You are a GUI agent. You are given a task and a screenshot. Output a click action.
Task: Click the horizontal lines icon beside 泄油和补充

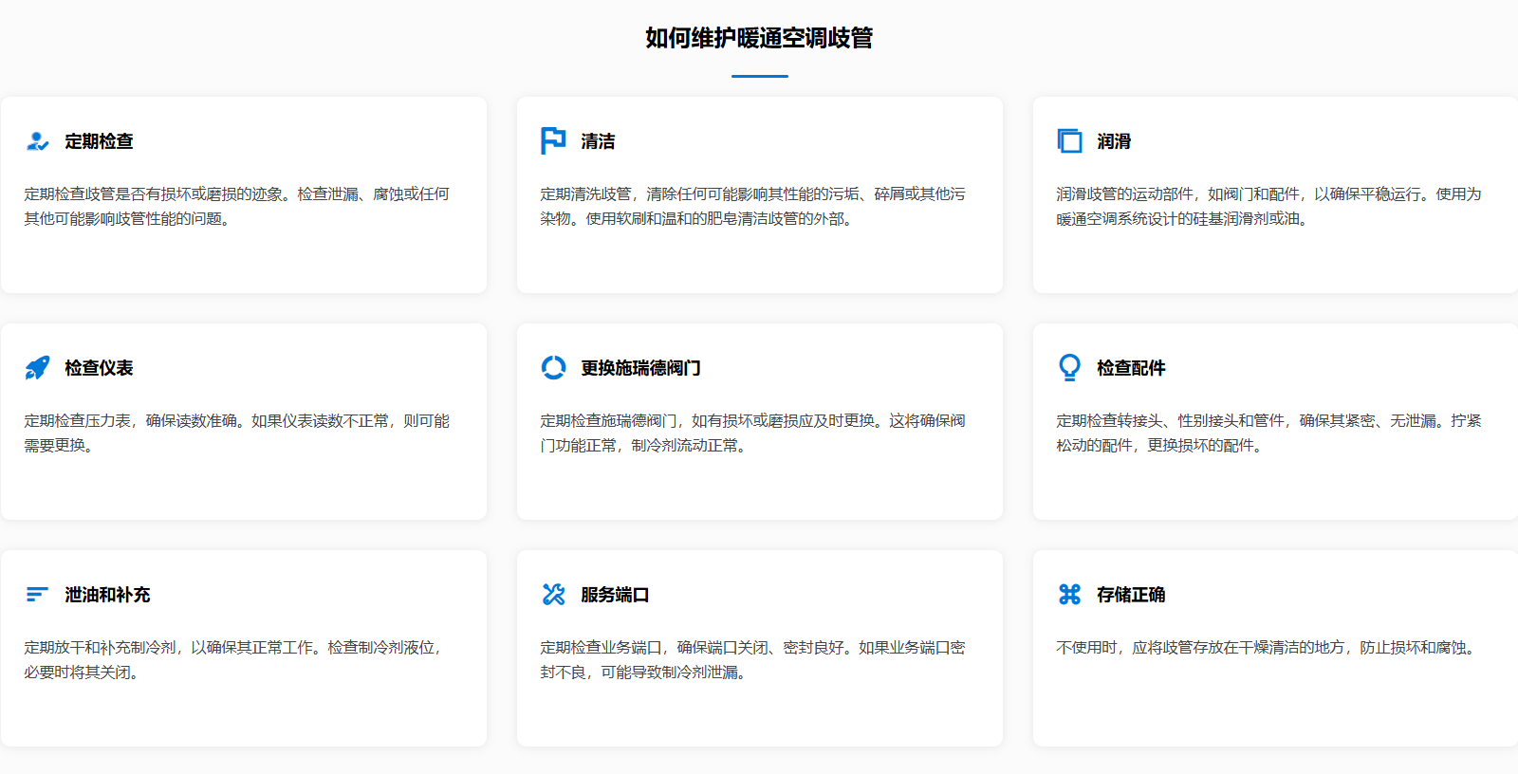37,595
